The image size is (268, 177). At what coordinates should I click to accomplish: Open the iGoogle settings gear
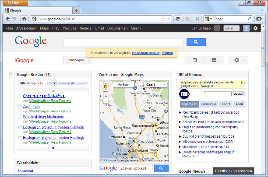coord(238,60)
